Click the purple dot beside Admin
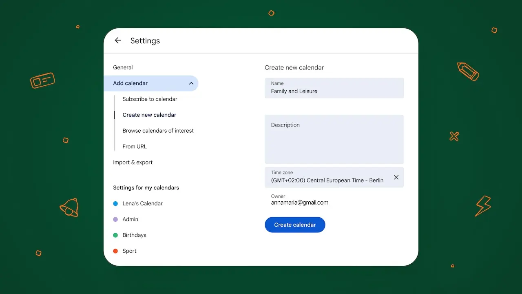 115,219
